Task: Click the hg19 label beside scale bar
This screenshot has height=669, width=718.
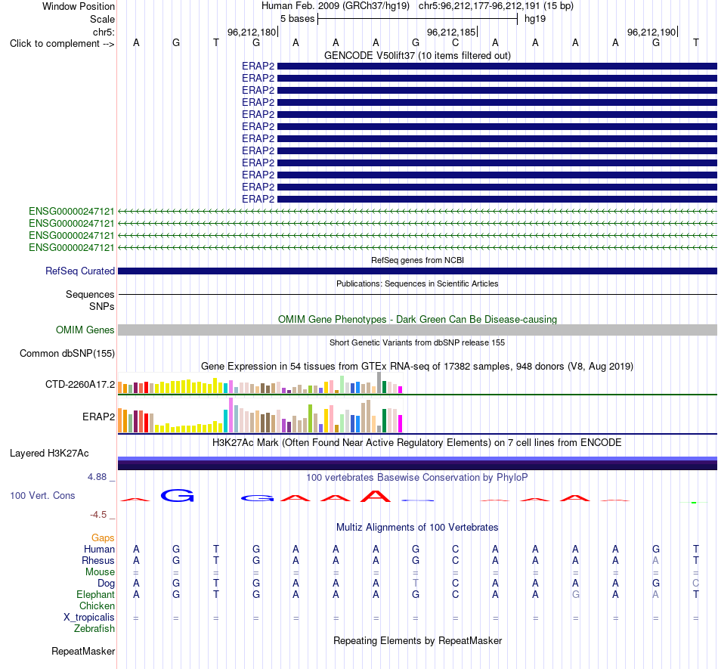Action: point(535,19)
